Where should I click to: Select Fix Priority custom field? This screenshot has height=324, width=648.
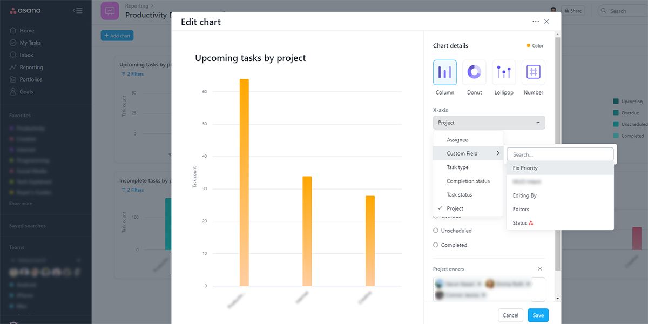point(525,168)
